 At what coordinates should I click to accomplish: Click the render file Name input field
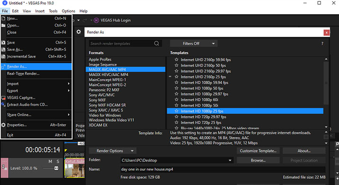click(x=223, y=169)
